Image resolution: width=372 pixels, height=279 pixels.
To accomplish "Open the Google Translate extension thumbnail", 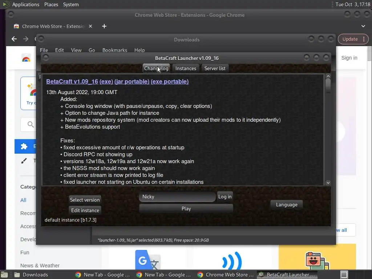I will tap(148, 259).
